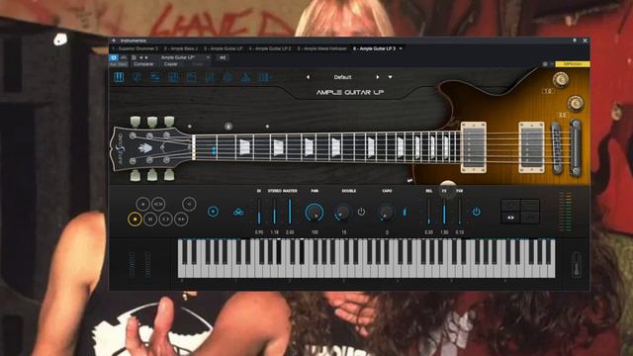Click the upper gold knob on guitar body
The image size is (633, 356).
[x=561, y=79]
